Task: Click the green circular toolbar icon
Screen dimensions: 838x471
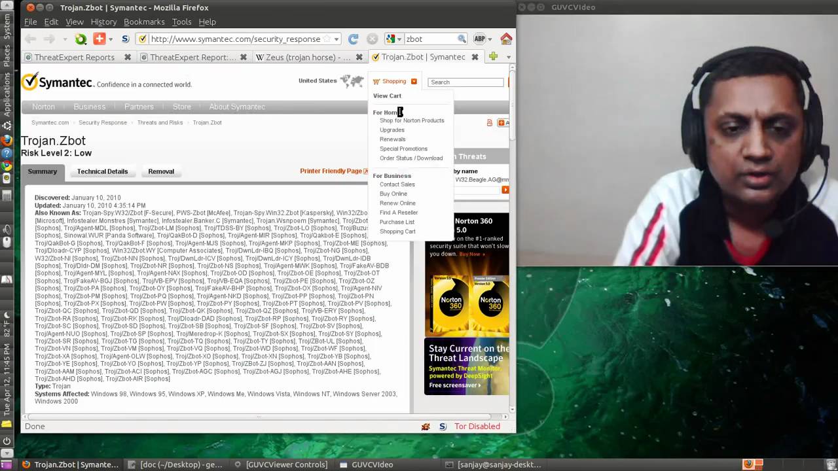Action: 81,39
